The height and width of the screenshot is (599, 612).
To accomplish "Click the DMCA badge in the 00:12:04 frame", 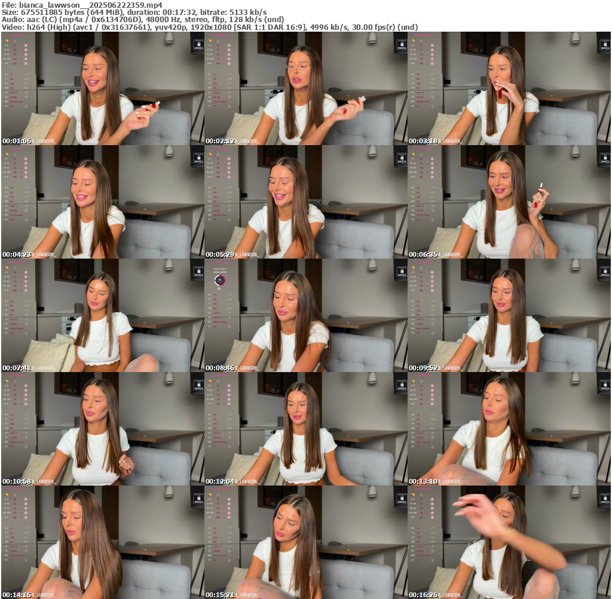I will pyautogui.click(x=400, y=385).
